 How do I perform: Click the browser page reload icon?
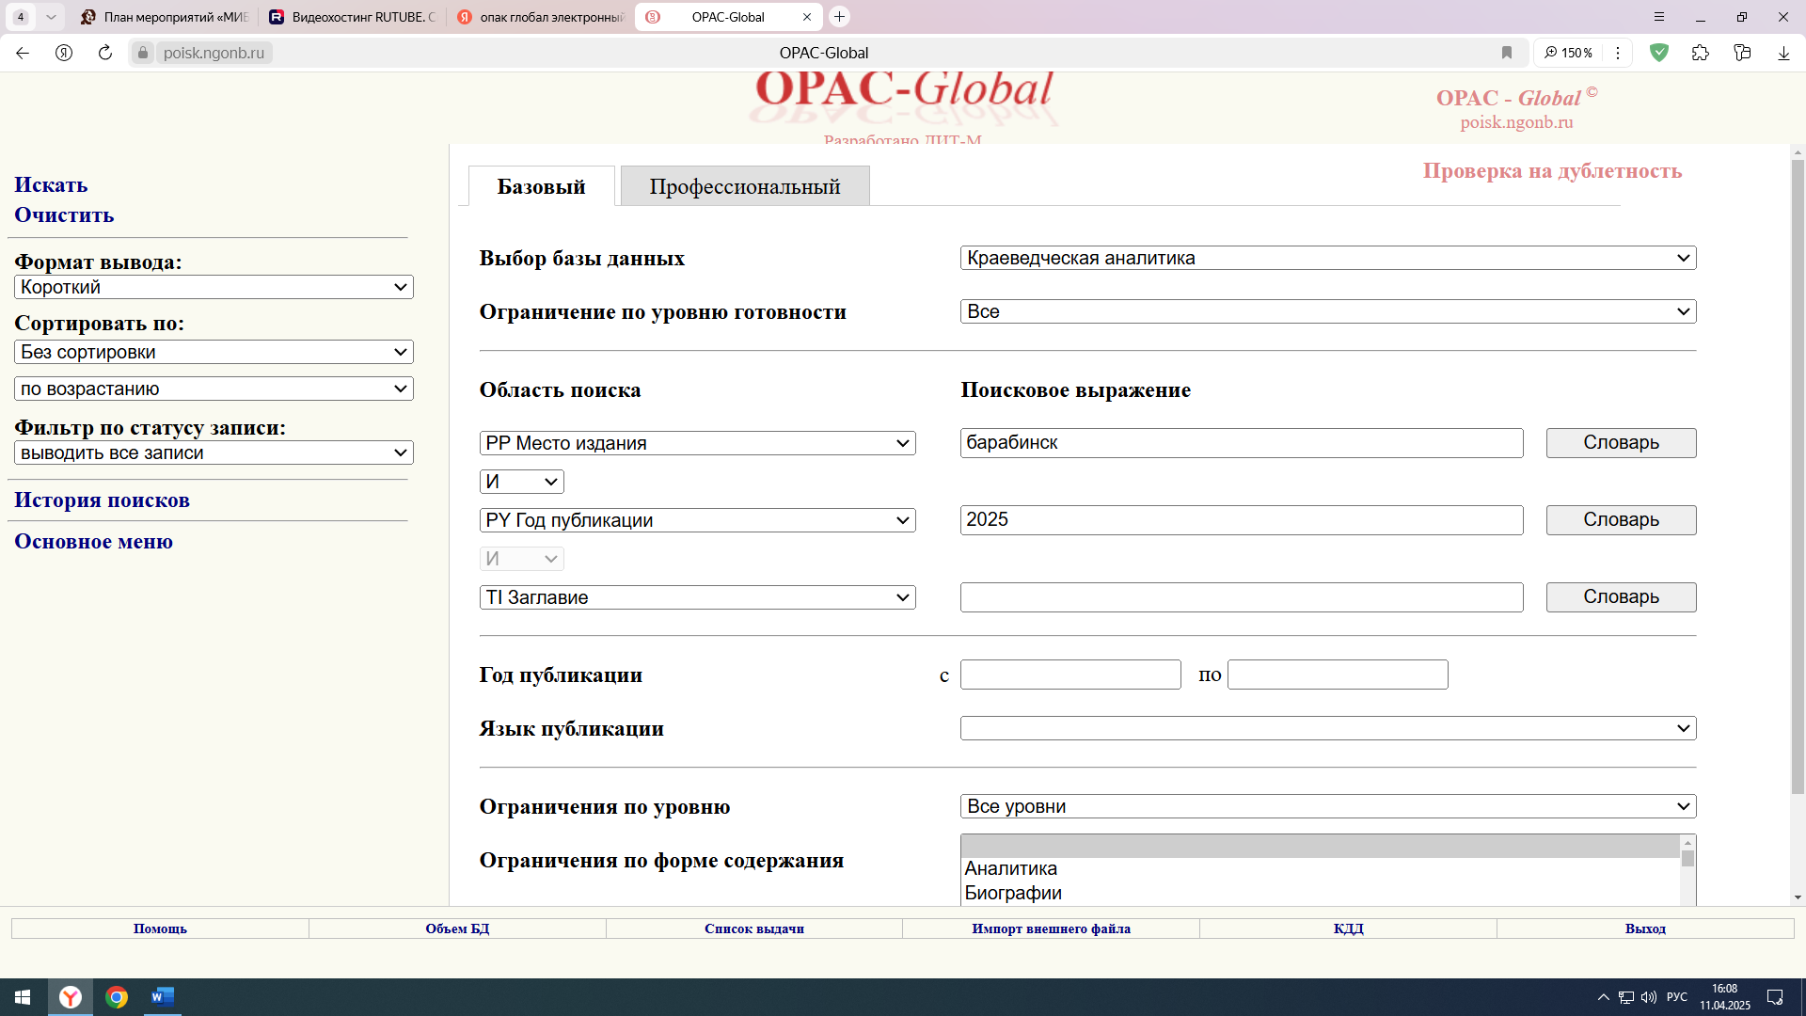point(105,53)
